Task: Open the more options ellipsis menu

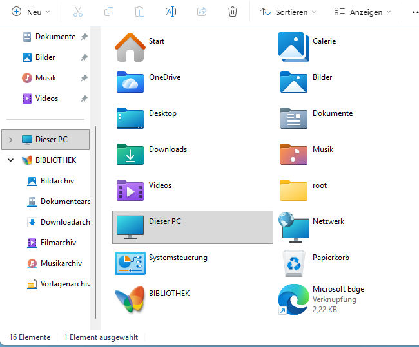Action: pos(414,12)
